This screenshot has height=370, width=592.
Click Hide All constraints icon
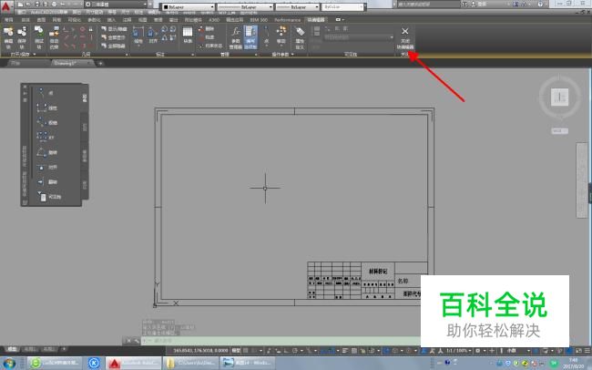[113, 46]
